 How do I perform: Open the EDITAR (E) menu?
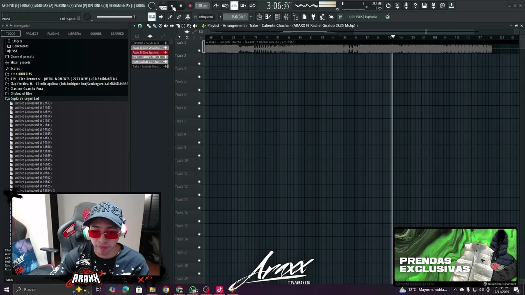27,6
